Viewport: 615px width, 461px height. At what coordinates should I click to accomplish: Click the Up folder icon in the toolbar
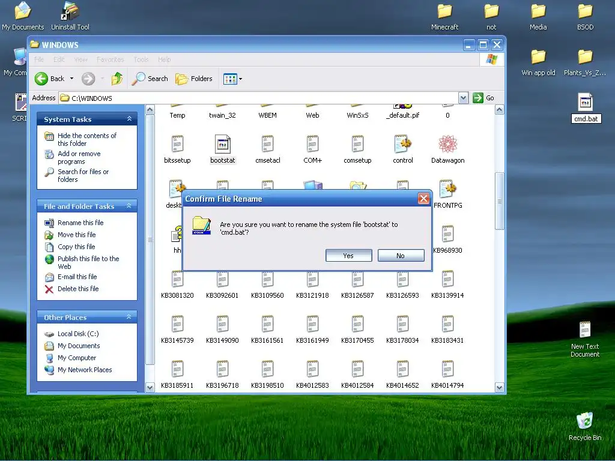pos(117,79)
